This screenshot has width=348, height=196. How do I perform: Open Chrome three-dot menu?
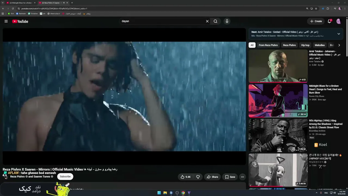click(344, 8)
